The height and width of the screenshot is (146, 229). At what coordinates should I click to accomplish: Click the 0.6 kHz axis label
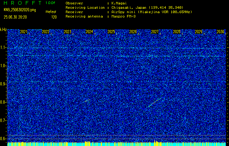(x=3, y=139)
